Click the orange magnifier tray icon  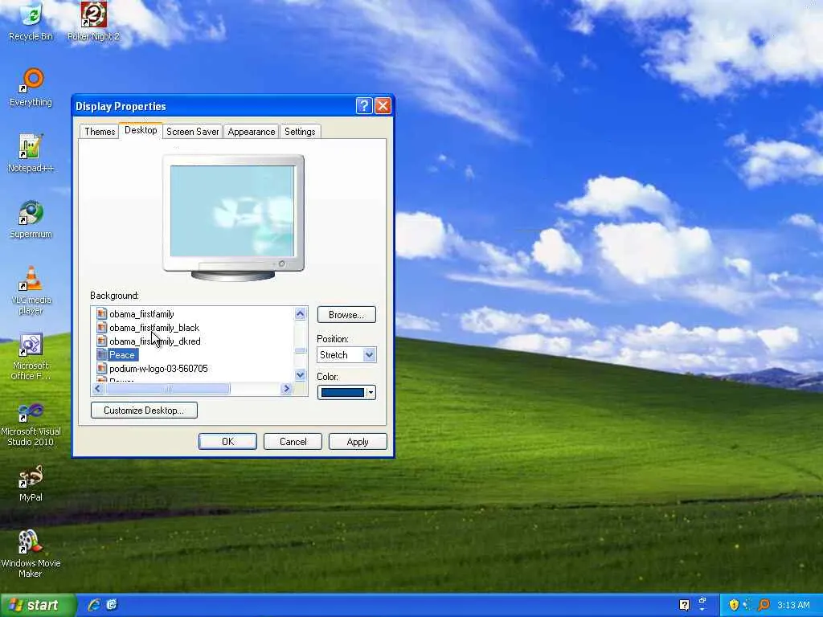click(x=764, y=605)
